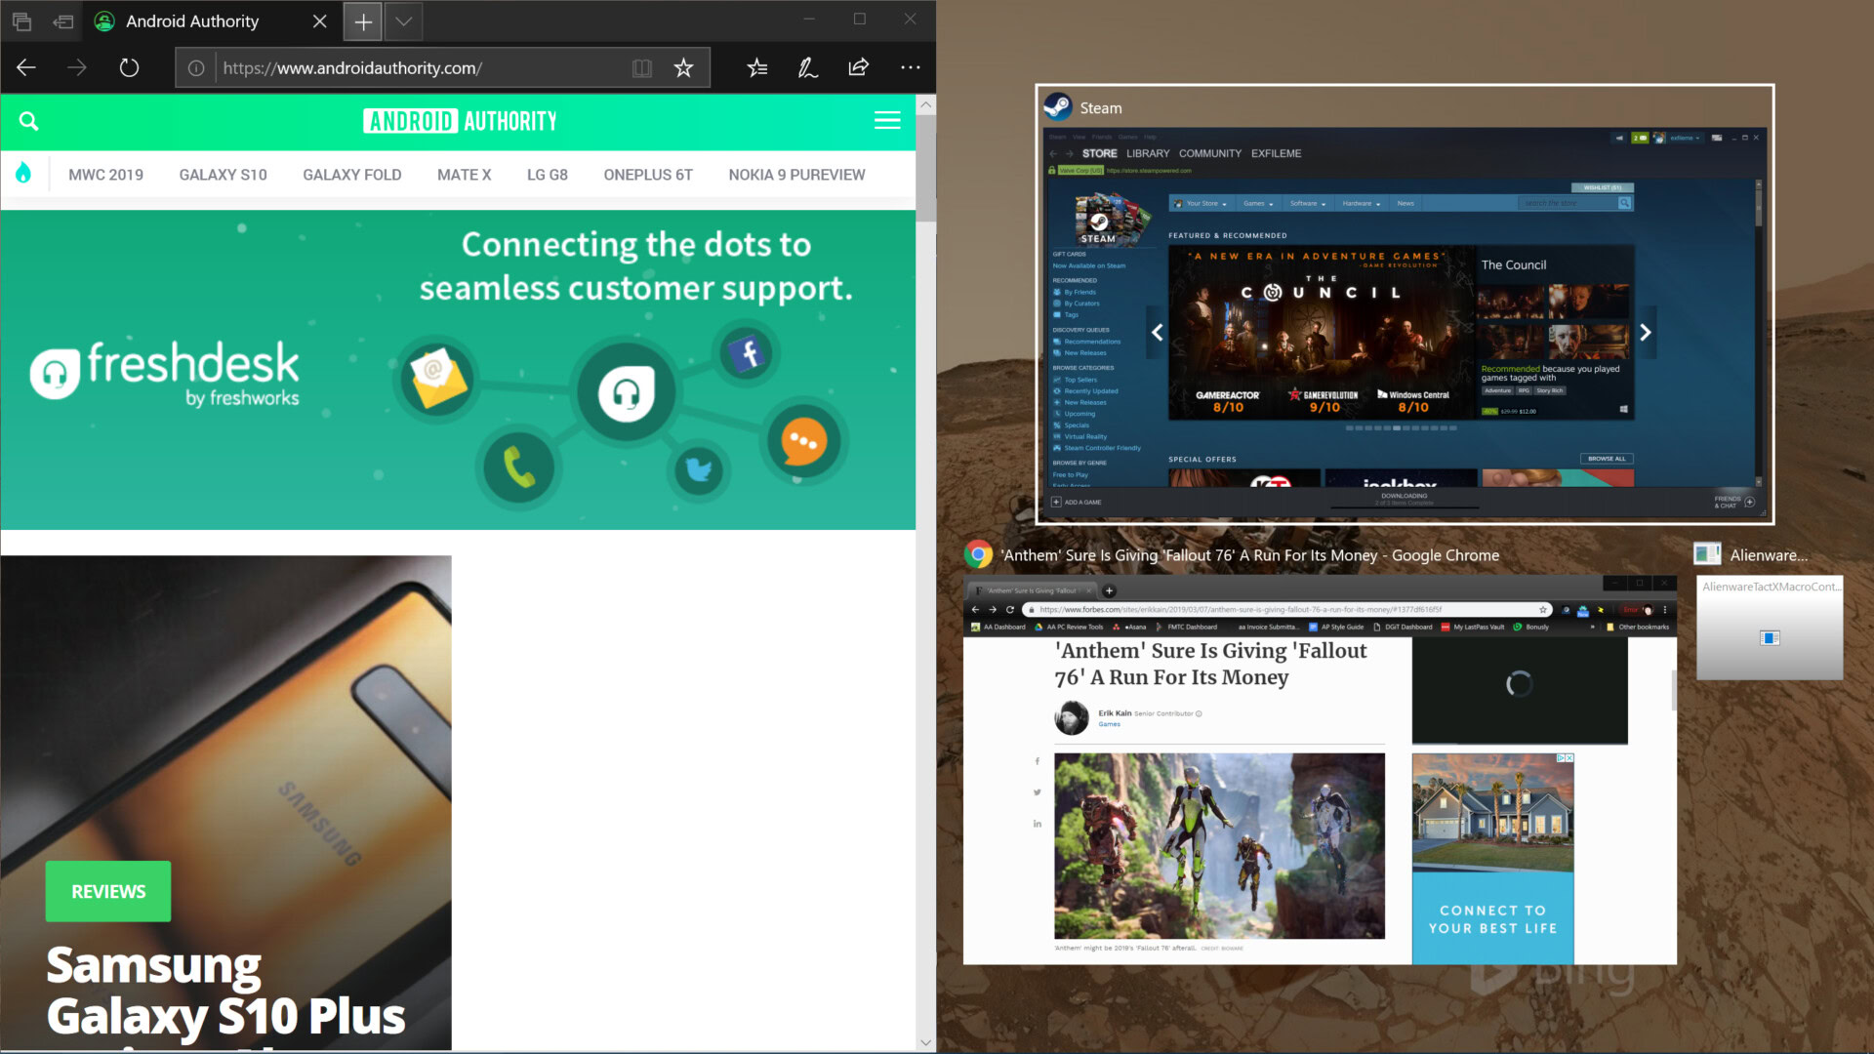The height and width of the screenshot is (1054, 1874).
Task: Click the Edge address bar URL field
Action: pyautogui.click(x=420, y=67)
